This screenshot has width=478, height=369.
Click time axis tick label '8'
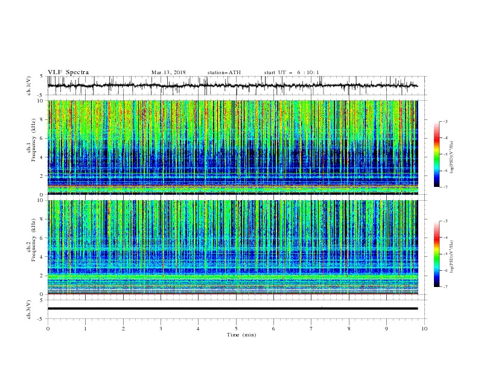(x=349, y=329)
